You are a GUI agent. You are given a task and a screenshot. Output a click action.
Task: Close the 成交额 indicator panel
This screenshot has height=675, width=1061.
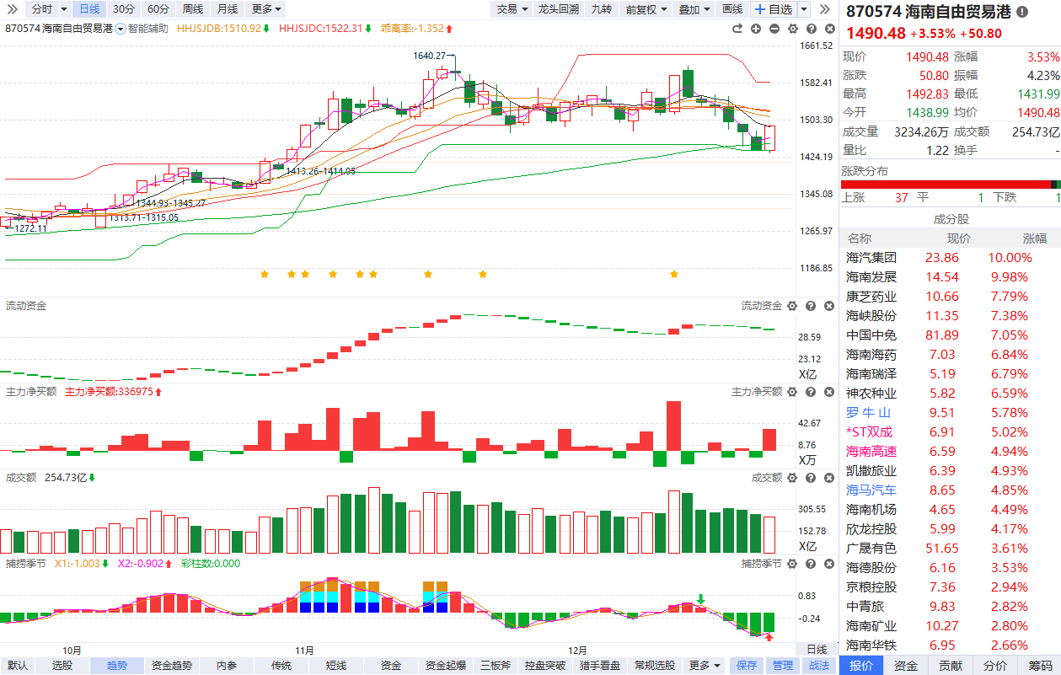827,478
